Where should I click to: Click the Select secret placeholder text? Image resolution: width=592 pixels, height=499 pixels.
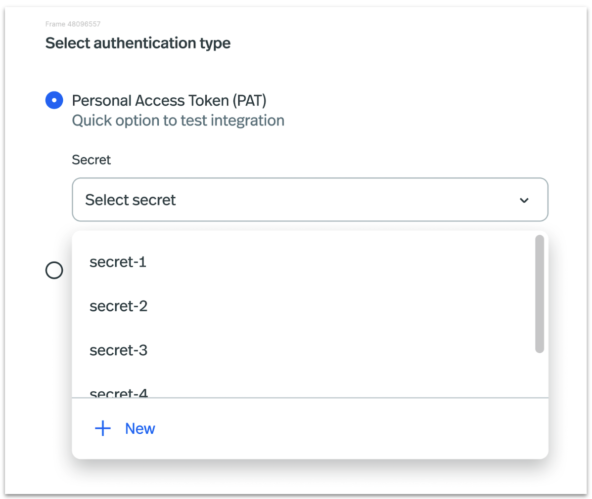coord(131,200)
